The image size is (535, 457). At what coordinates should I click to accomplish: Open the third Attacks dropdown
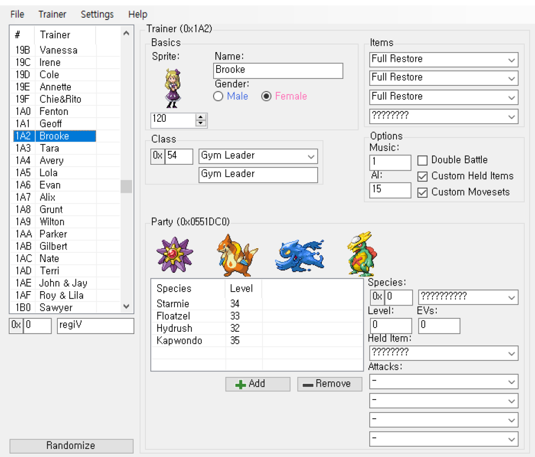(x=512, y=420)
